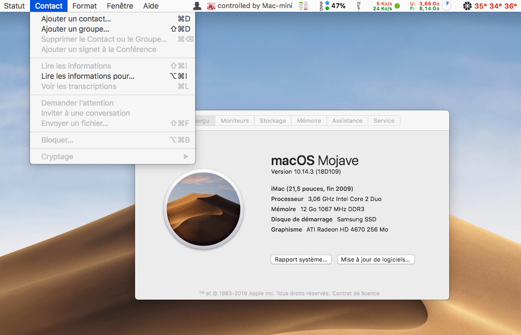521x335 pixels.
Task: Switch to the Mémoire tab
Action: point(309,121)
